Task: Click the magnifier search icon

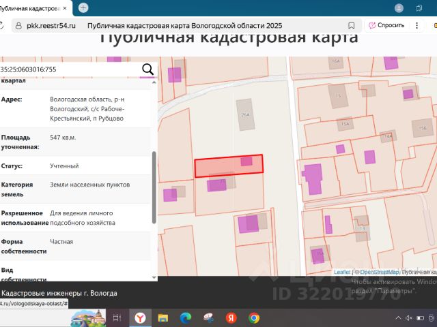Action: 147,69
